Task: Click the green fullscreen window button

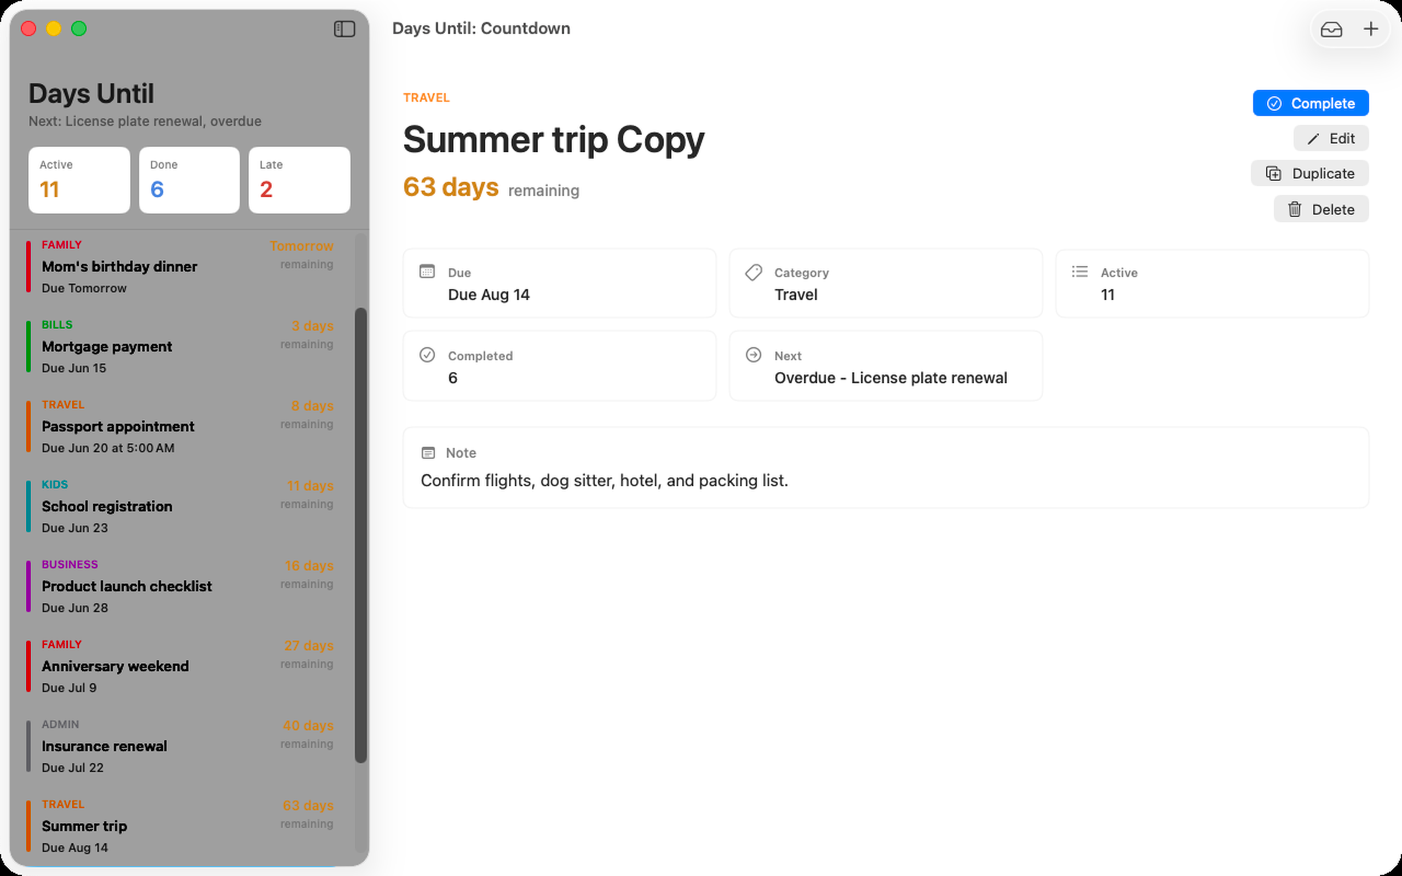Action: (79, 28)
